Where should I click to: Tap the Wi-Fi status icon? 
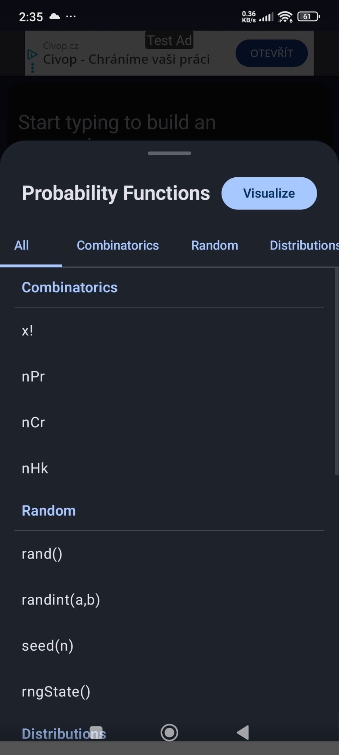coord(285,17)
